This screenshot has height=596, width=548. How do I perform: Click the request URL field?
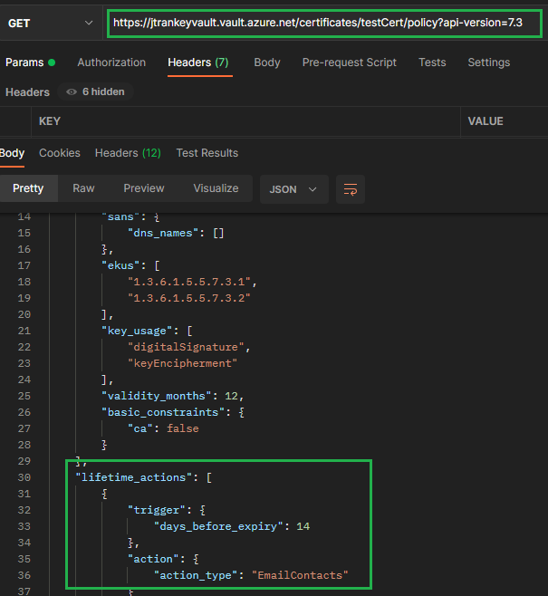pos(324,24)
